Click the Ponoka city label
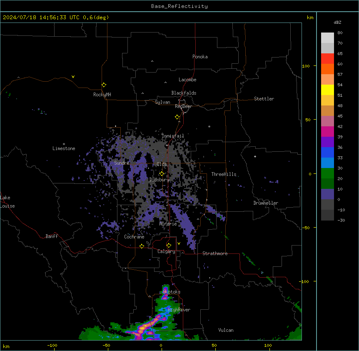Viewport: 359px width, 351px height. pos(200,57)
